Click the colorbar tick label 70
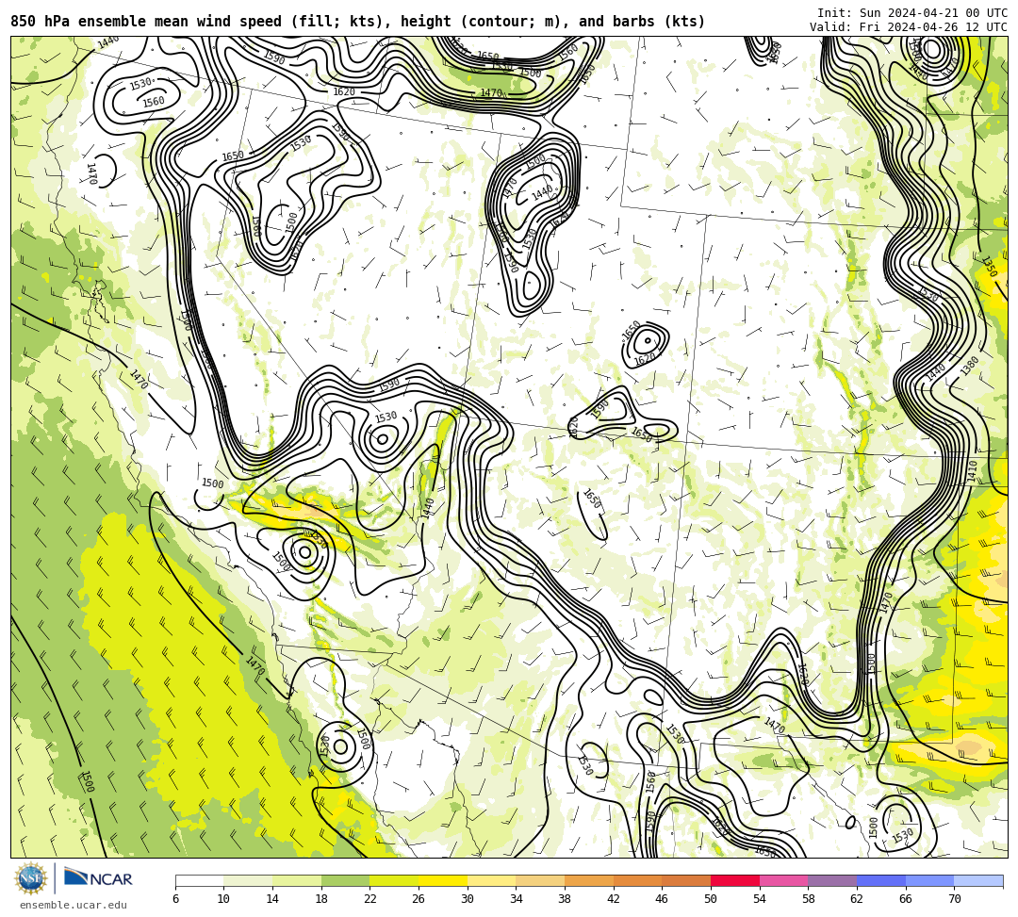 point(954,899)
